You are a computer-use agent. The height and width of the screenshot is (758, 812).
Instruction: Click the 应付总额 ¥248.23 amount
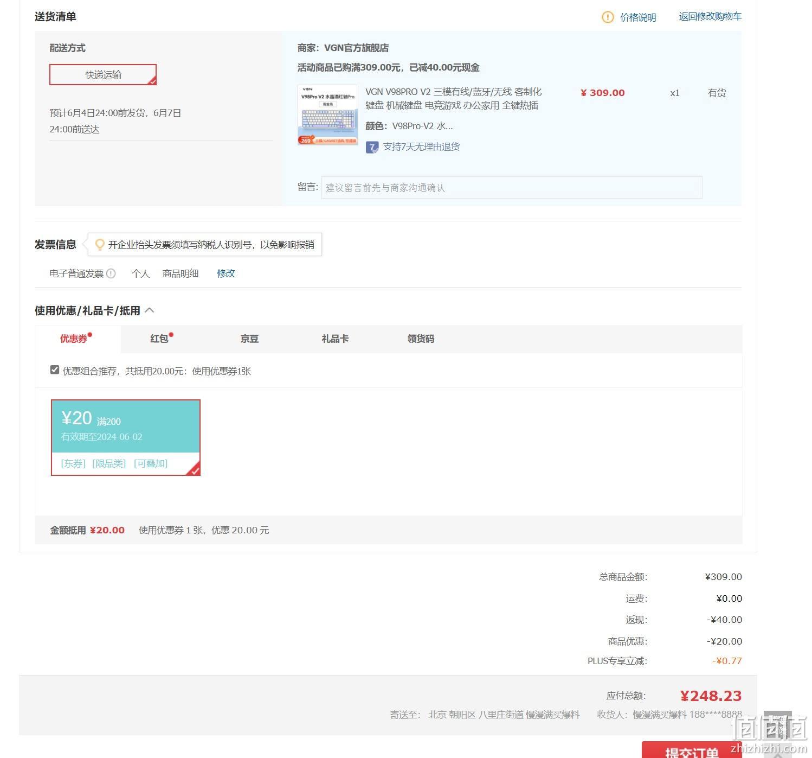[711, 696]
